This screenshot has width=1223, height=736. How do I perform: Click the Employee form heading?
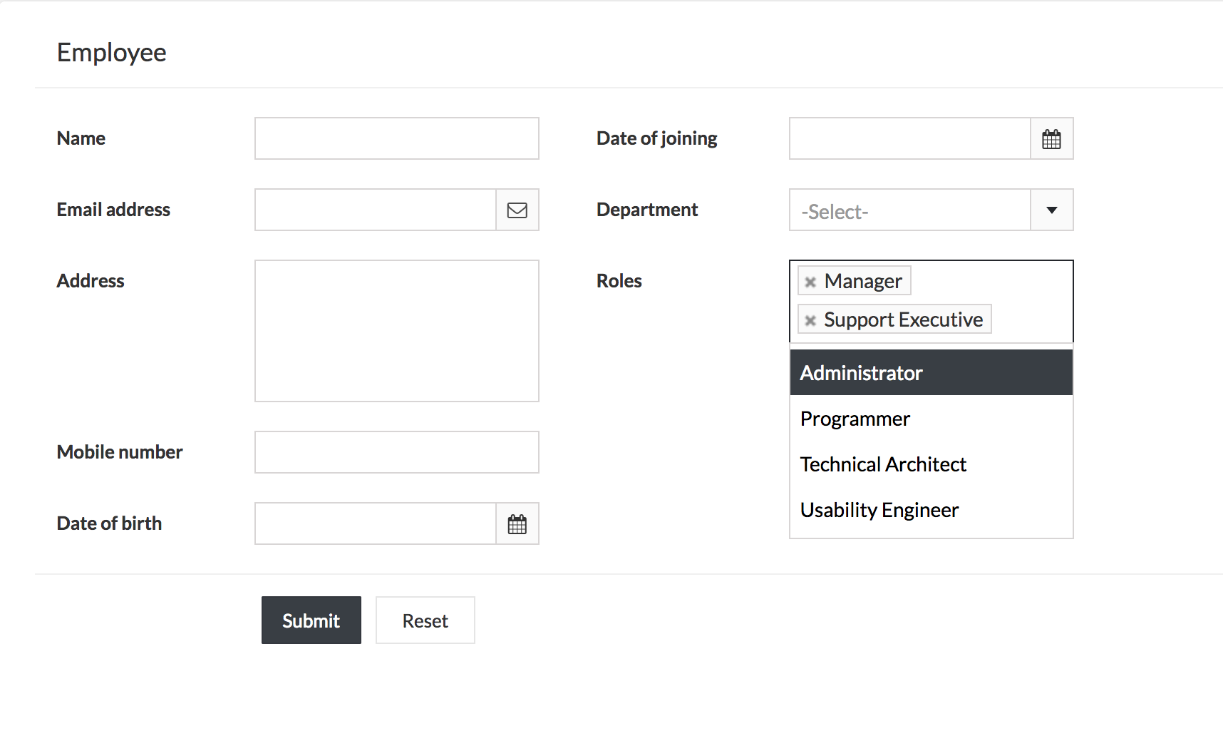(111, 51)
